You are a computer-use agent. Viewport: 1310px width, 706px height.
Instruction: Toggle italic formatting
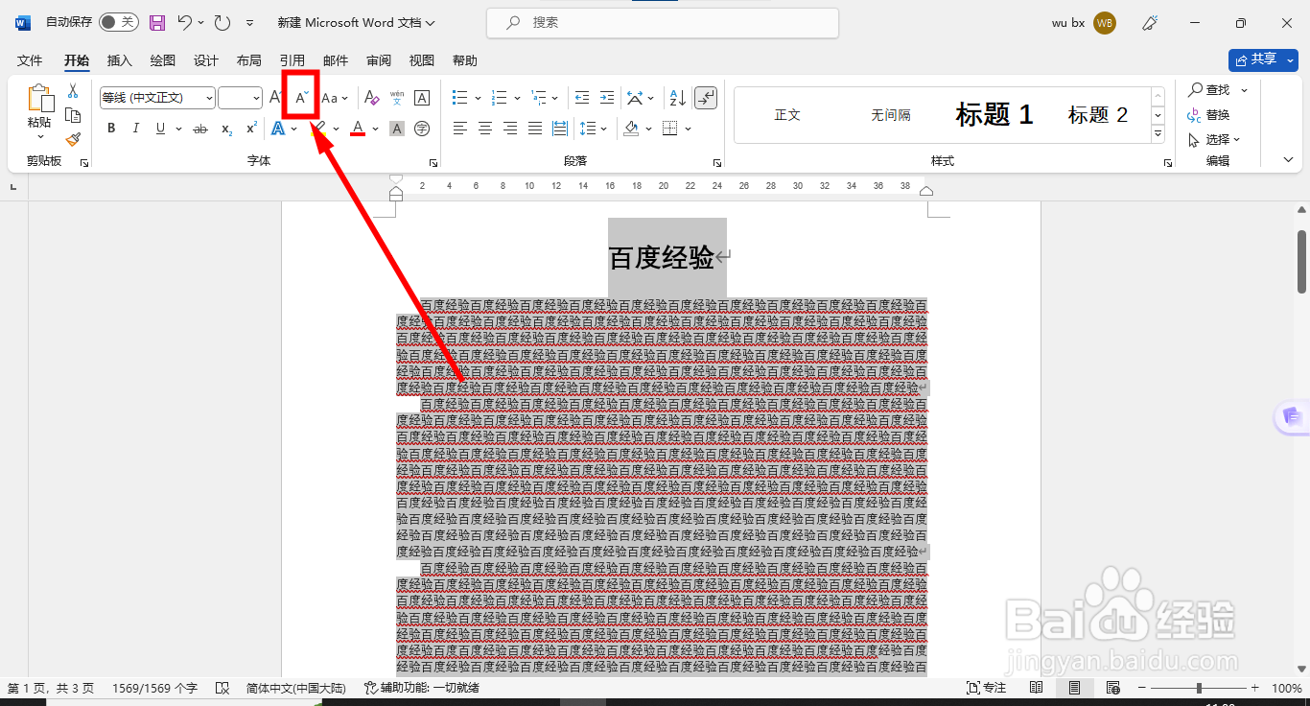136,129
